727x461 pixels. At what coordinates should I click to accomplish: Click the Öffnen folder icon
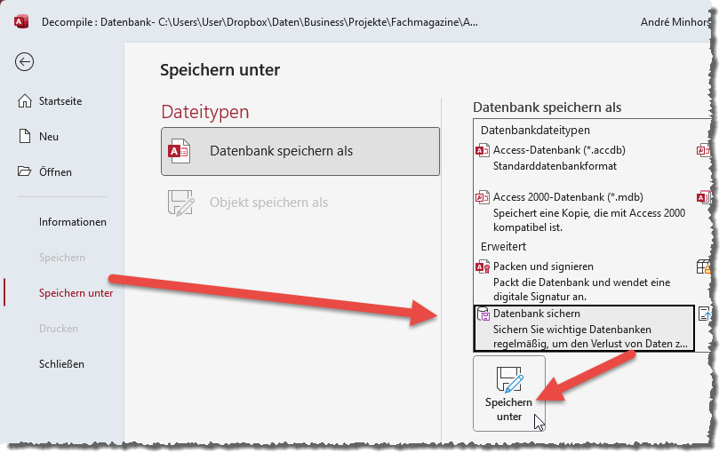(25, 171)
